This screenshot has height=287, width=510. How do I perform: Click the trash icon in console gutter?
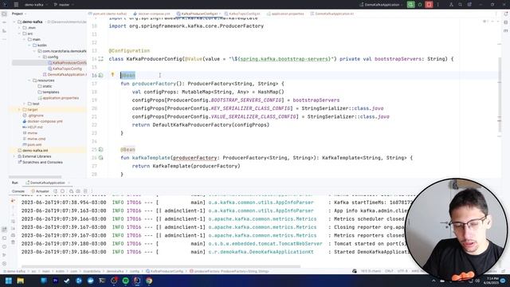coord(13,242)
